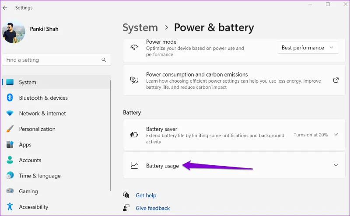This screenshot has width=350, height=216.
Task: Click the System monitor icon
Action: coord(10,82)
